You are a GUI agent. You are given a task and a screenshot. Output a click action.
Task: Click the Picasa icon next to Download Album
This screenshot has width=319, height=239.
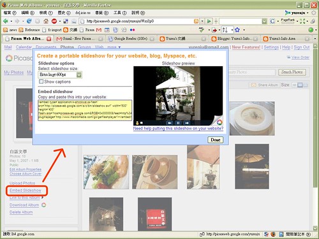point(44,205)
